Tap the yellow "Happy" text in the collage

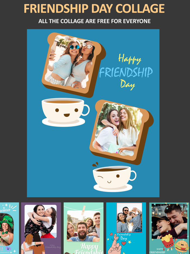pos(130,59)
